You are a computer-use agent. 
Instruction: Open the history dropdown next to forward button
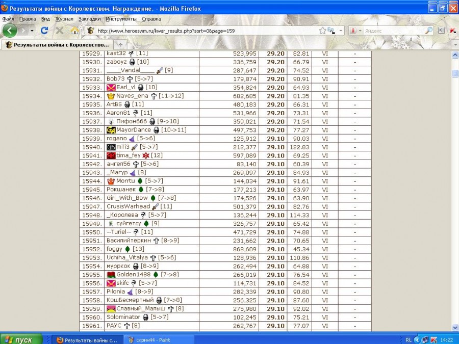click(x=32, y=31)
